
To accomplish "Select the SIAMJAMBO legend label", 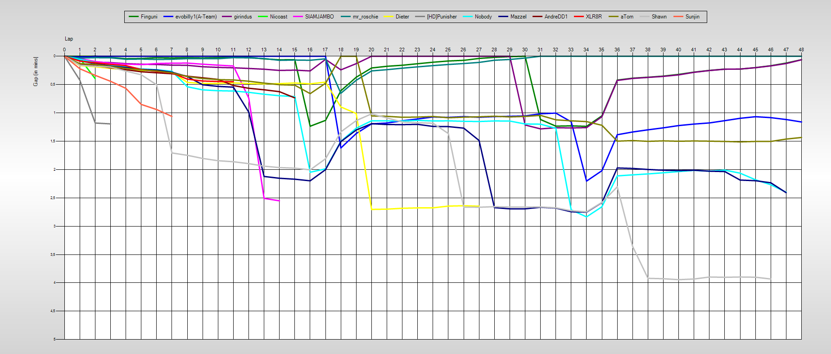I will [x=319, y=17].
